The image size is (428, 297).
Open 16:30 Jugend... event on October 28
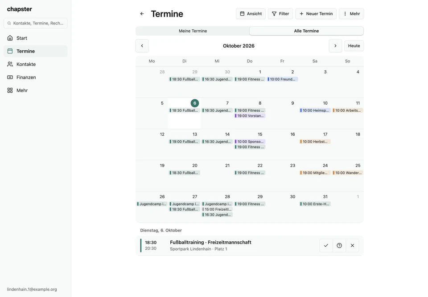point(217,215)
